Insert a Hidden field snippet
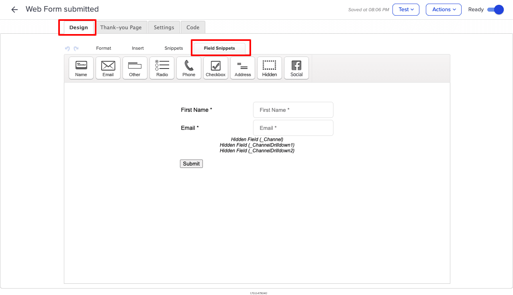The image size is (513, 295). click(269, 68)
